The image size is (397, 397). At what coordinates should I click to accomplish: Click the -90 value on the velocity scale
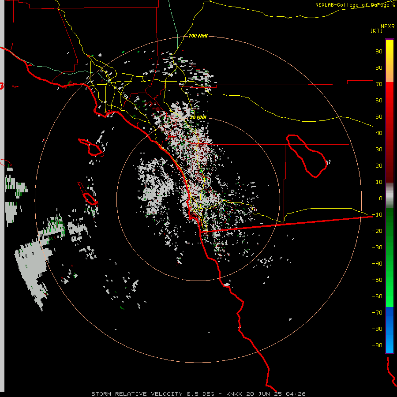[377, 345]
